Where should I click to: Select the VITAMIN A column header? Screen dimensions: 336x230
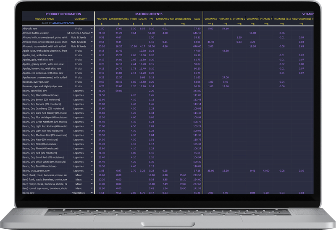[211, 19]
